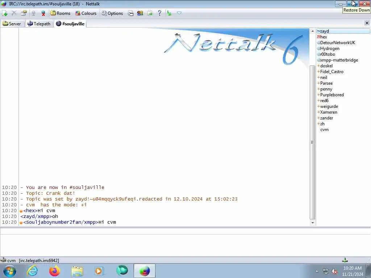Open help via the question mark icon

[x=160, y=13]
